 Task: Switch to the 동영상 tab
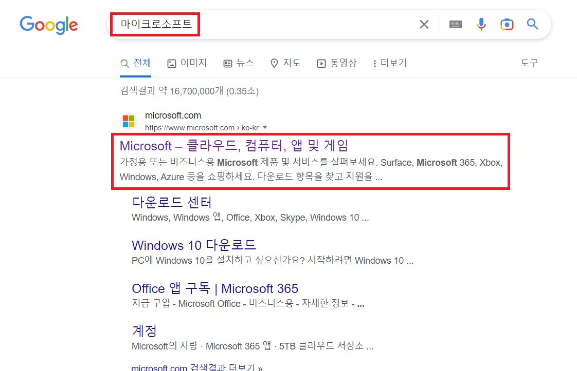click(x=337, y=63)
